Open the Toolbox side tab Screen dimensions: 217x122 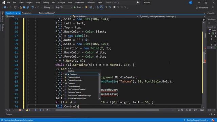pyautogui.click(x=2, y=27)
